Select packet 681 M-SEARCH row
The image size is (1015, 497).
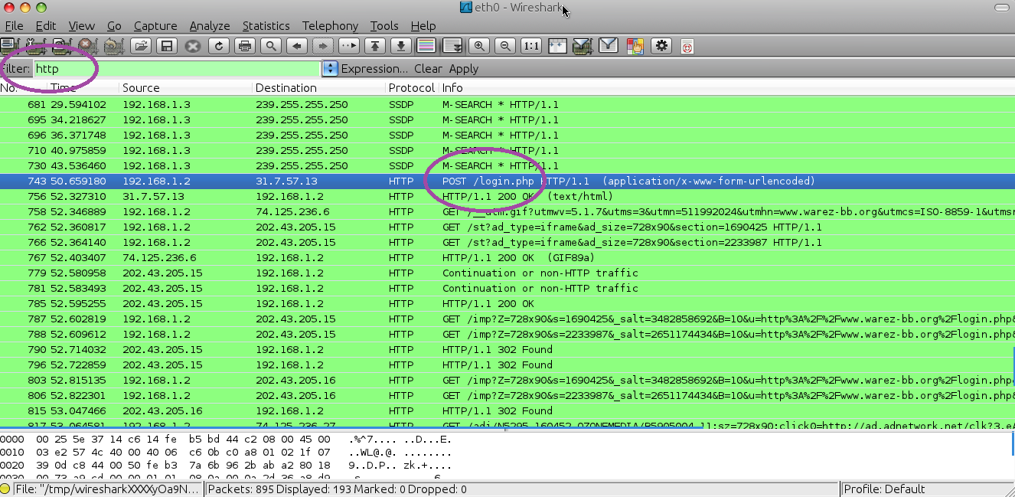(x=507, y=105)
